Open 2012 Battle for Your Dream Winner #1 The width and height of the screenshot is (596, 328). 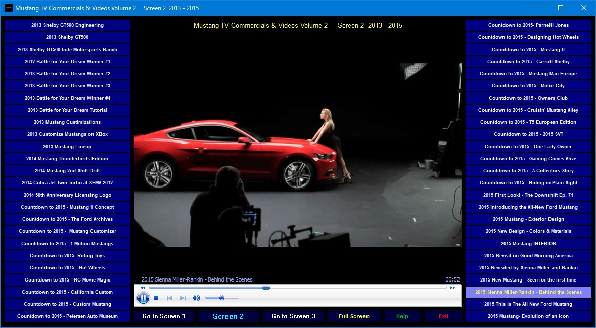(x=67, y=62)
